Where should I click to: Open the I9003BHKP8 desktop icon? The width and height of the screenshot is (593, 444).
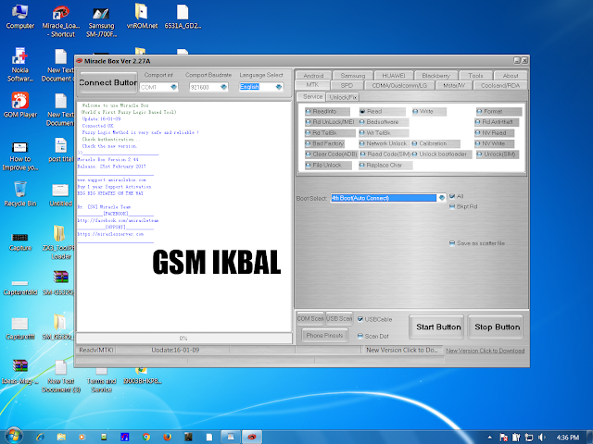[142, 376]
